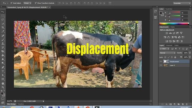Select the Rectangular Marquee tool

[3, 16]
